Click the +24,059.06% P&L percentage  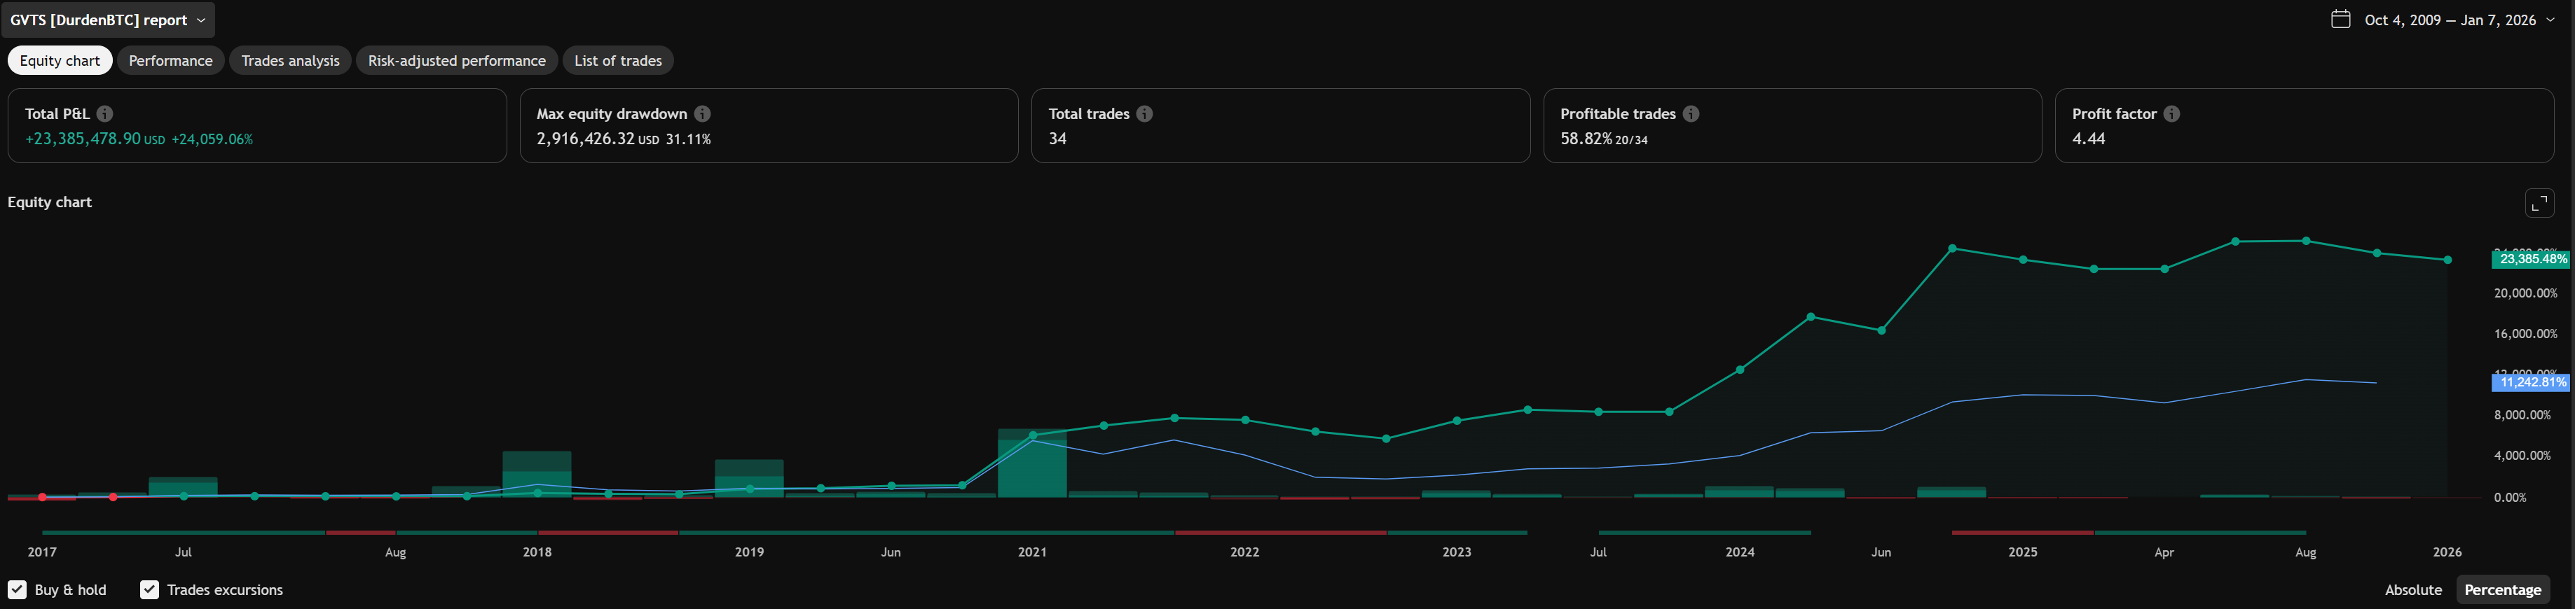[x=212, y=140]
